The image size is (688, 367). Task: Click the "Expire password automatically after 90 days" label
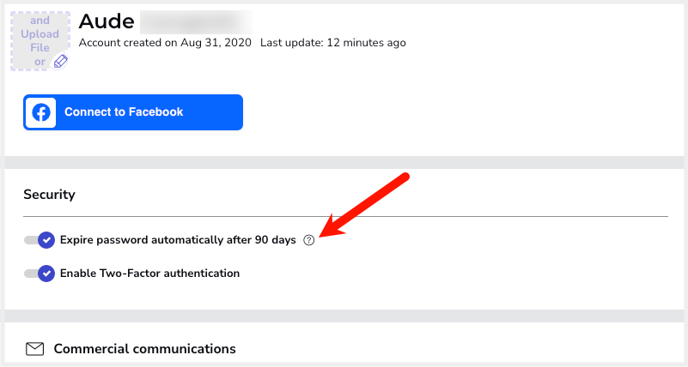pyautogui.click(x=177, y=240)
